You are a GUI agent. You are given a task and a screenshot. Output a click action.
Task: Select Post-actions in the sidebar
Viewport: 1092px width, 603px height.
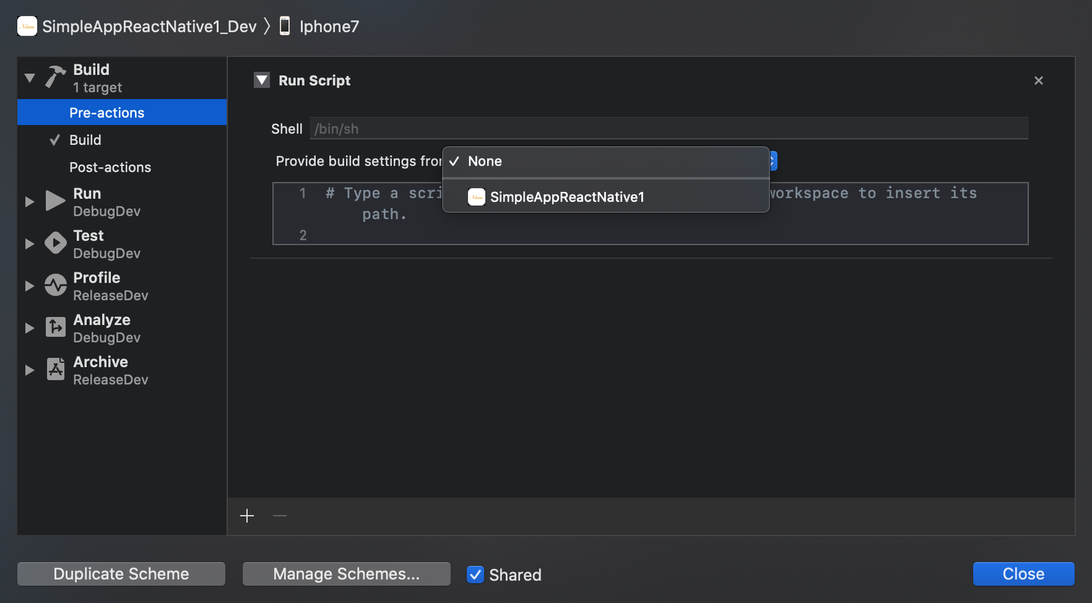pyautogui.click(x=110, y=167)
